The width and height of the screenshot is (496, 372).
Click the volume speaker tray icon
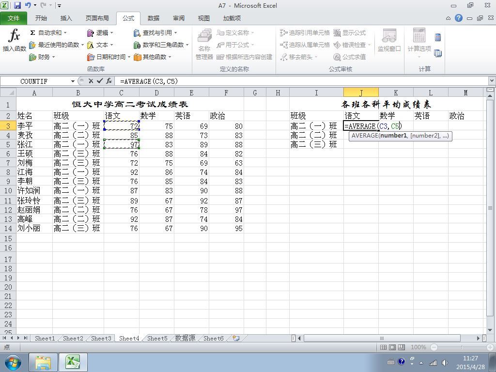click(x=445, y=363)
